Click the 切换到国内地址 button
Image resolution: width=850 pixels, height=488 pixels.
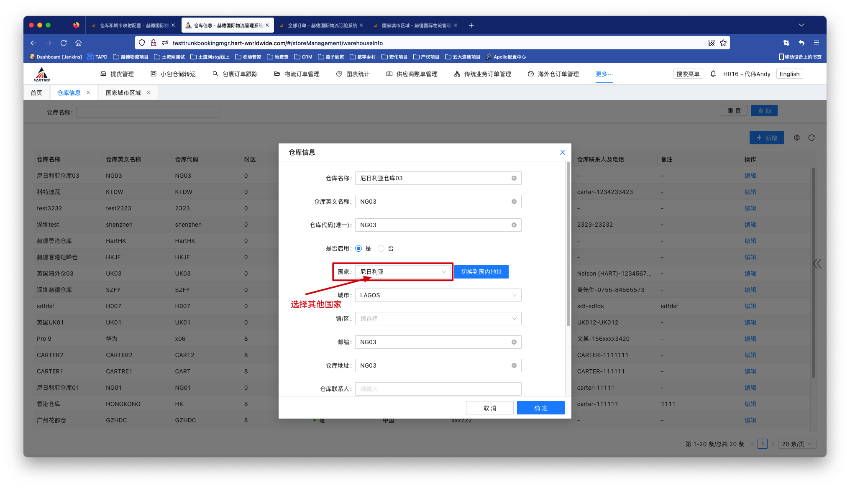coord(481,272)
